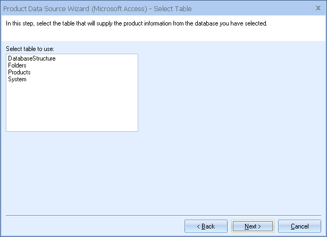The width and height of the screenshot is (327, 237).
Task: Close the wizard with the X icon
Action: [318, 9]
